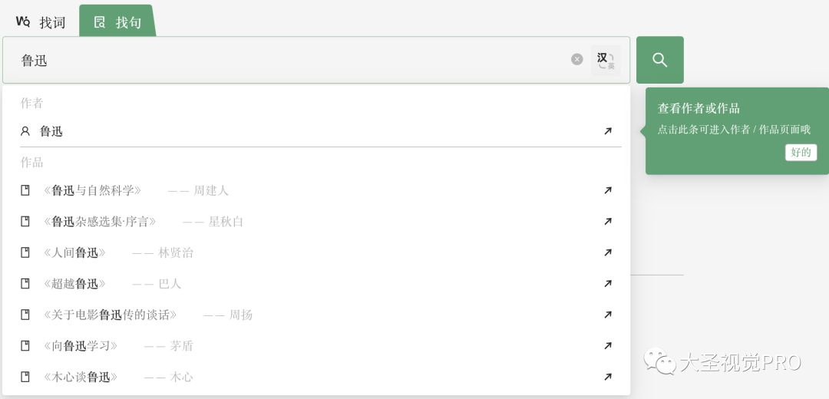Click arrow icon for 《人间鲁迅》

click(x=608, y=252)
